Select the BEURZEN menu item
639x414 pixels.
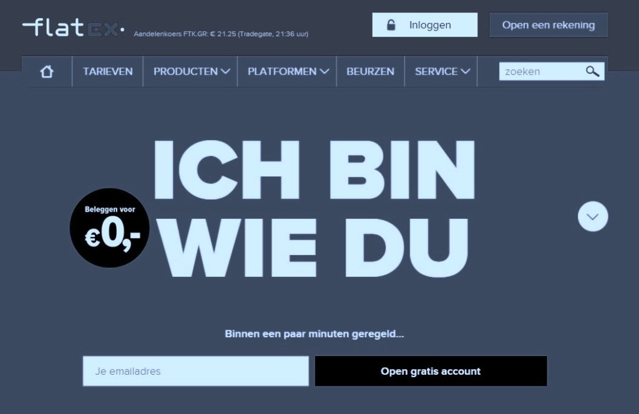click(x=370, y=71)
